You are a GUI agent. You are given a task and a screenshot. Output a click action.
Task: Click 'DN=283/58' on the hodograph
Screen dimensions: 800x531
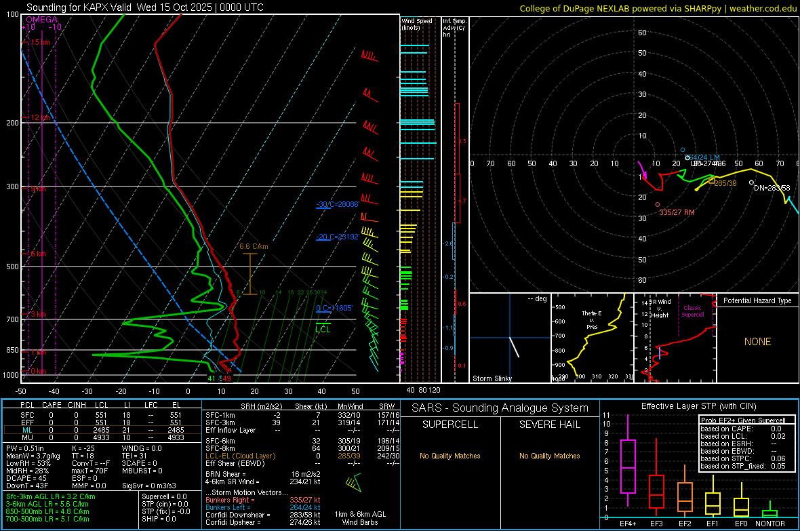point(772,188)
